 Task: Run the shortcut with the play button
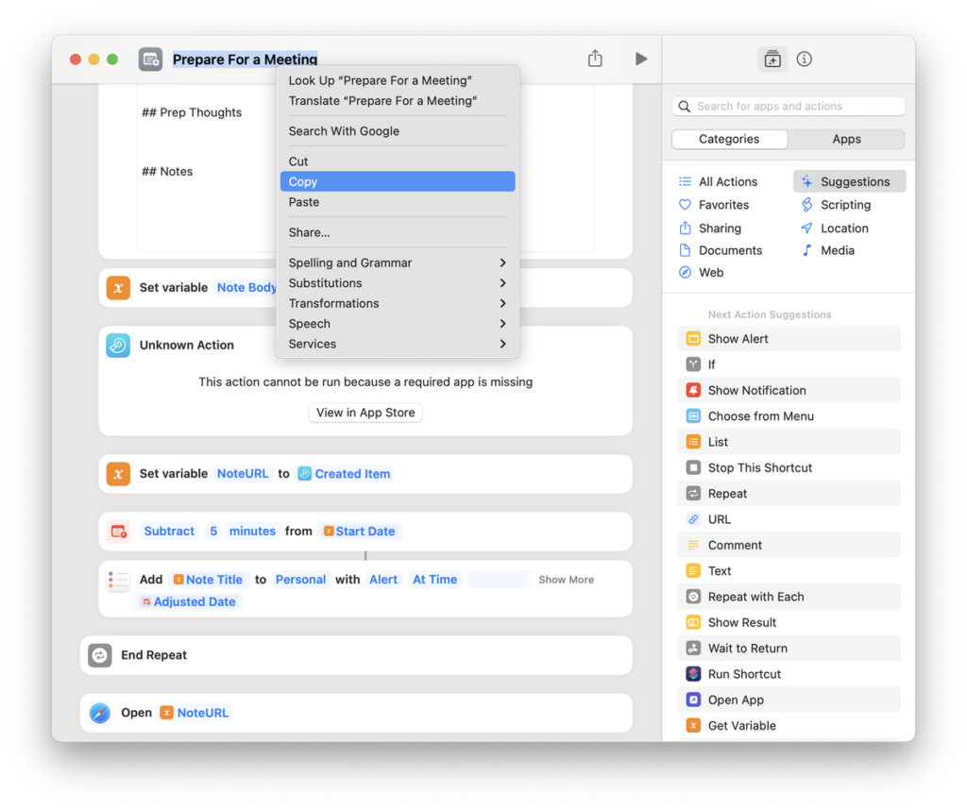point(641,59)
